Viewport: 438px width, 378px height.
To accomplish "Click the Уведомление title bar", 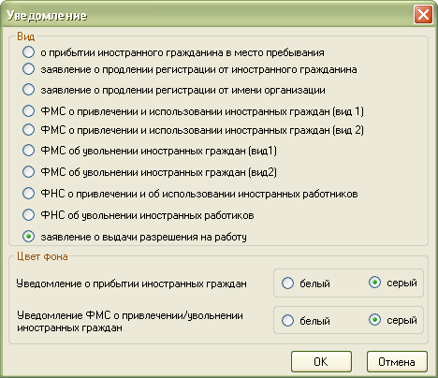I will point(206,15).
